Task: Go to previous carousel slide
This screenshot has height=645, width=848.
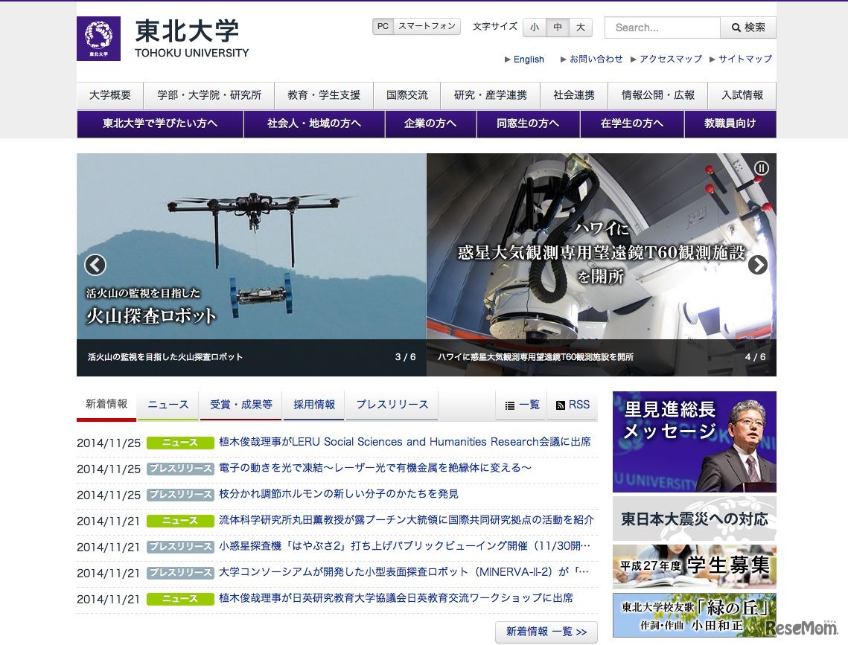Action: tap(95, 265)
